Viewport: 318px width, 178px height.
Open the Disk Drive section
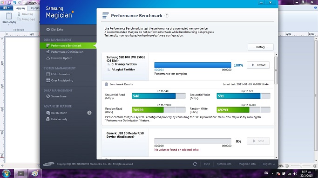55,30
